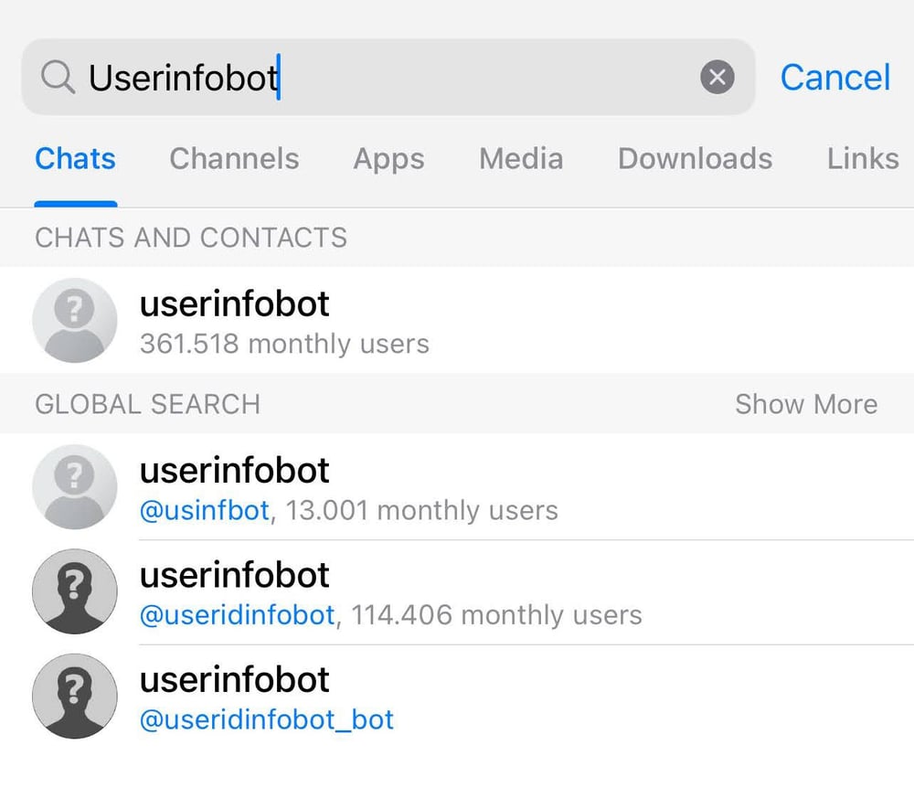
Task: Open avatar of userinfobot with 361.518 users
Action: 75,320
